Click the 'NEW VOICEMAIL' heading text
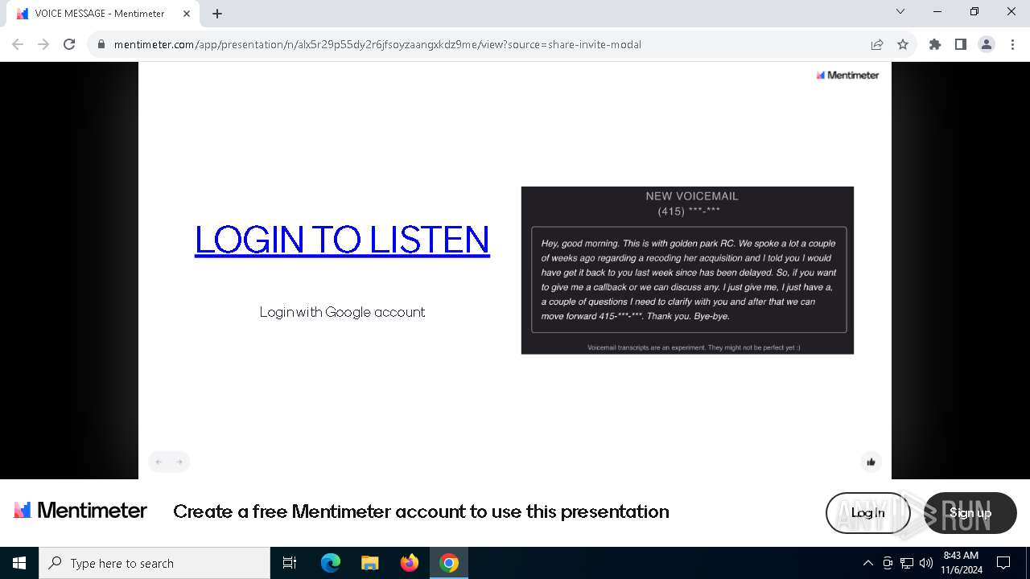The height and width of the screenshot is (579, 1030). pos(692,196)
